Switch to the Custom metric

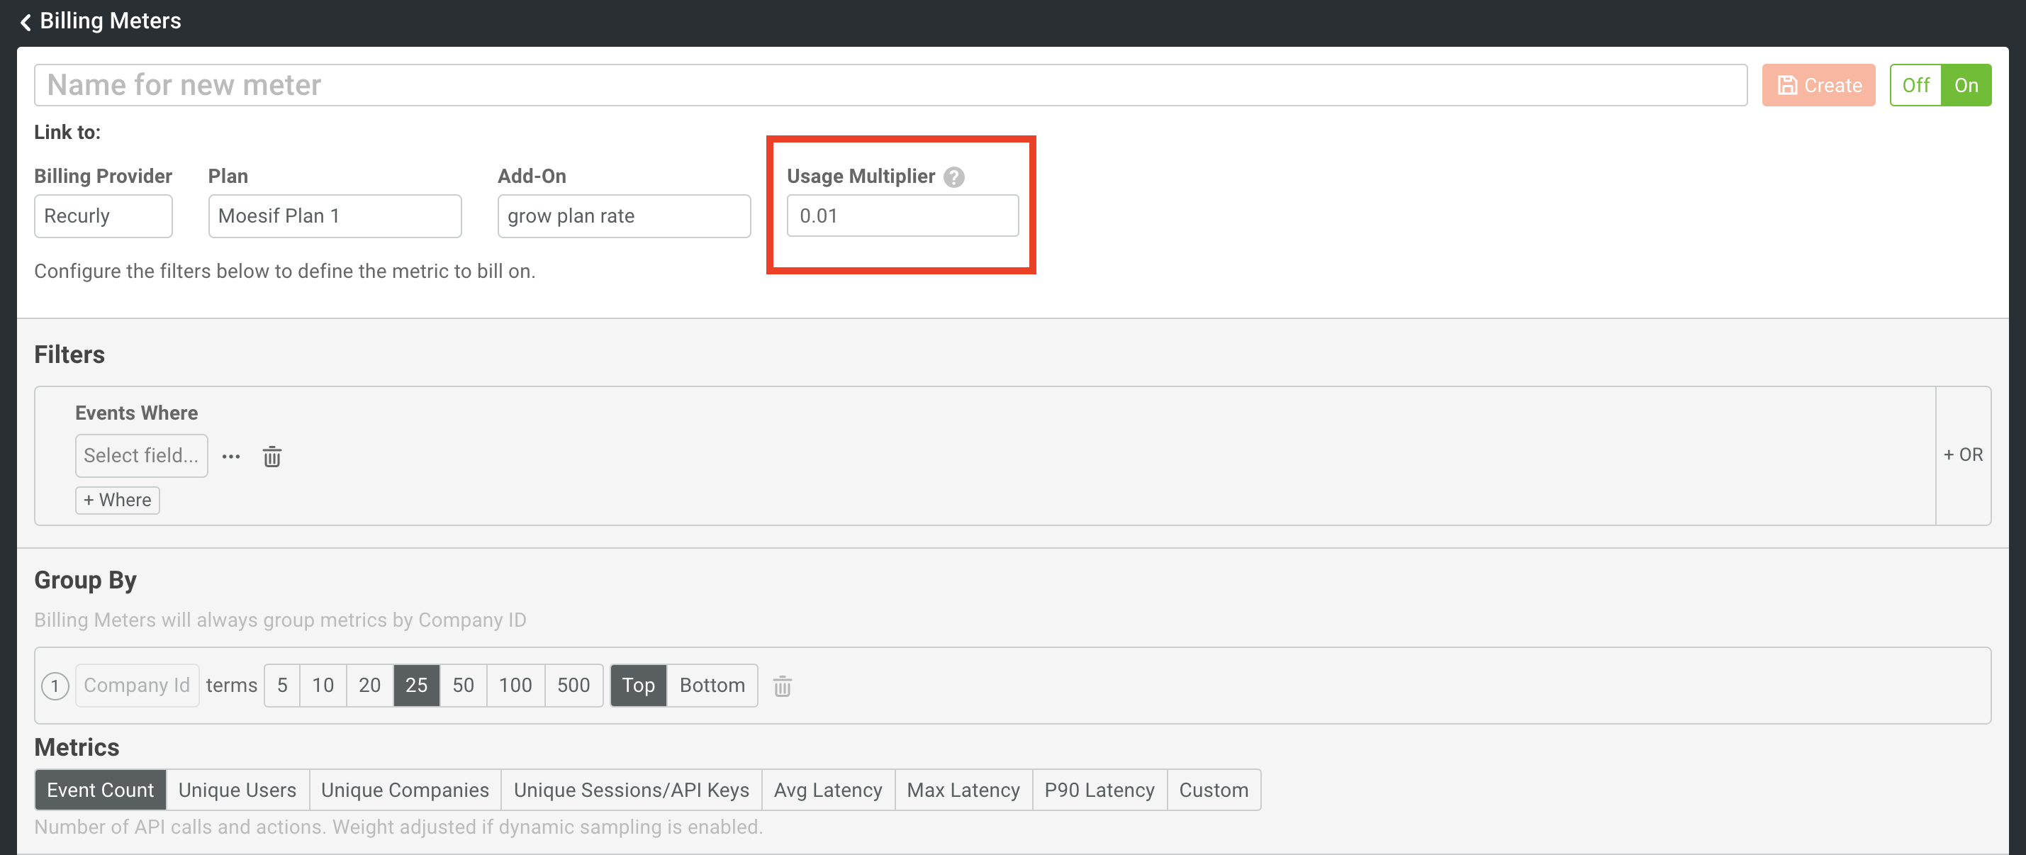coord(1214,790)
